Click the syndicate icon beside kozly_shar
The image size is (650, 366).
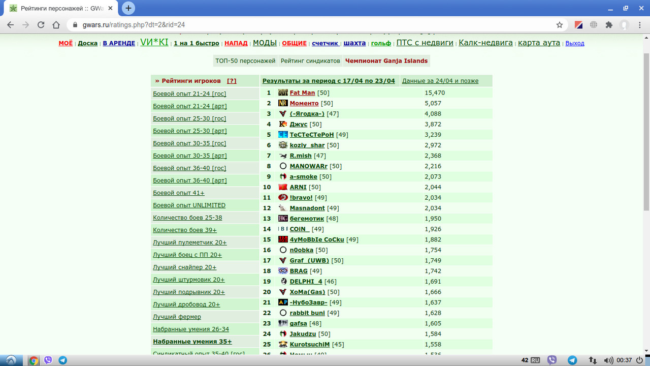[283, 145]
